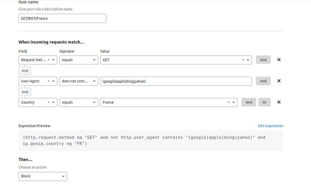311x189 pixels.
Task: Focus the Rule name input field
Action: pyautogui.click(x=62, y=18)
